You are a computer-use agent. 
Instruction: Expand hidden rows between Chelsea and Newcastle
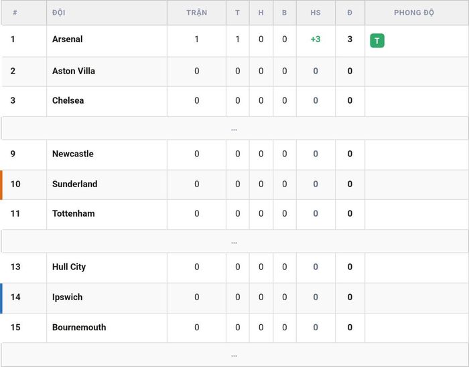click(x=234, y=128)
